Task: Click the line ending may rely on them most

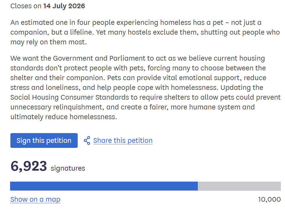Action: coord(49,42)
